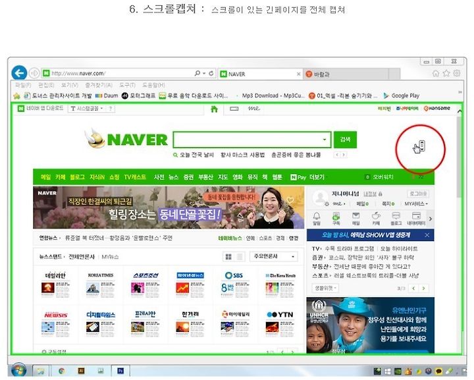Go back with the browser back arrow

[x=19, y=73]
